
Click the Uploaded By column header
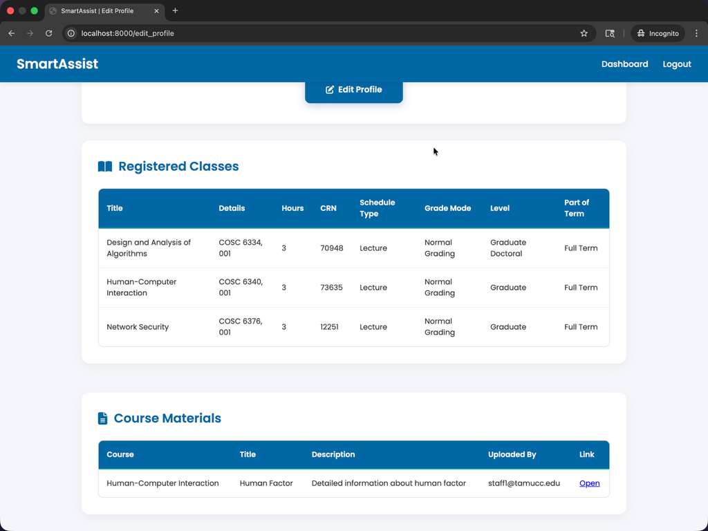[512, 454]
